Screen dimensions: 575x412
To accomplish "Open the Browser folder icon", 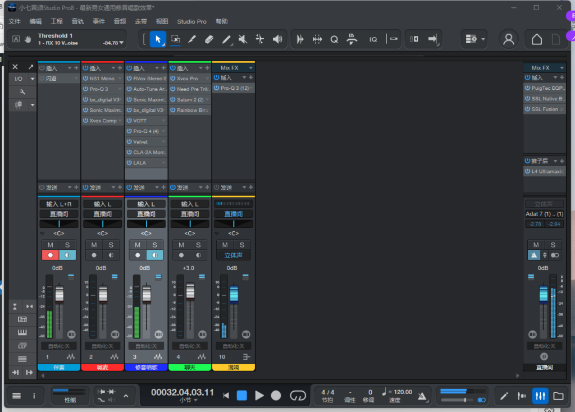I will point(558,396).
